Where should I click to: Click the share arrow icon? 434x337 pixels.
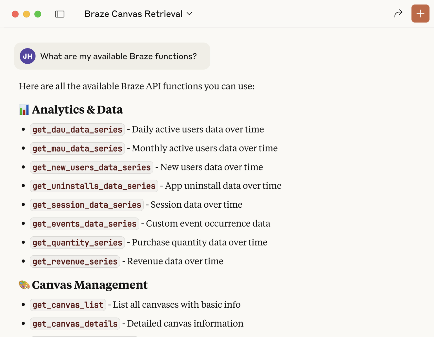[398, 14]
